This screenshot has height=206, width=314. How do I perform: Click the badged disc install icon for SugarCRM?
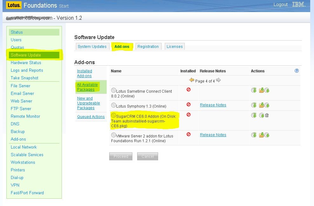(x=254, y=115)
